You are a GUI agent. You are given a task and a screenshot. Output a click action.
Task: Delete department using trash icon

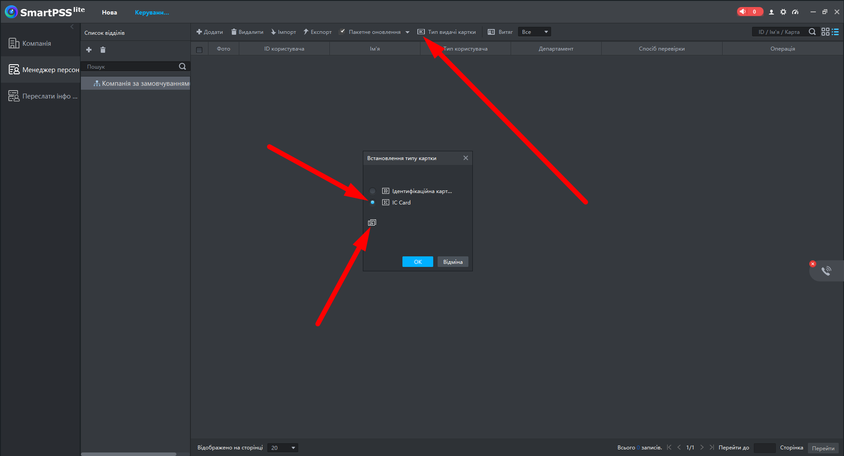(103, 50)
